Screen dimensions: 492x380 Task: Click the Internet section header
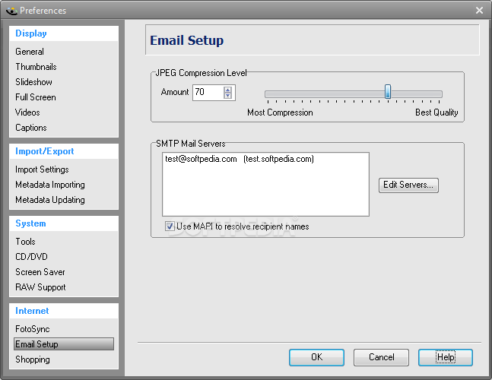[32, 311]
